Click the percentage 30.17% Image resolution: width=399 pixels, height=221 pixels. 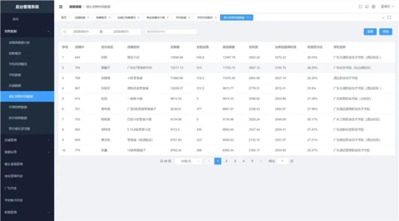[x=312, y=119]
